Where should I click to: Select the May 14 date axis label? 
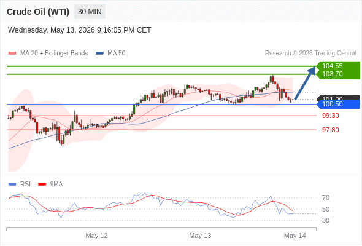(295, 236)
